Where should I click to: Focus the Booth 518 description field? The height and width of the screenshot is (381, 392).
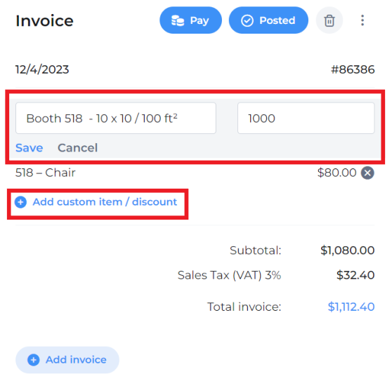point(116,119)
